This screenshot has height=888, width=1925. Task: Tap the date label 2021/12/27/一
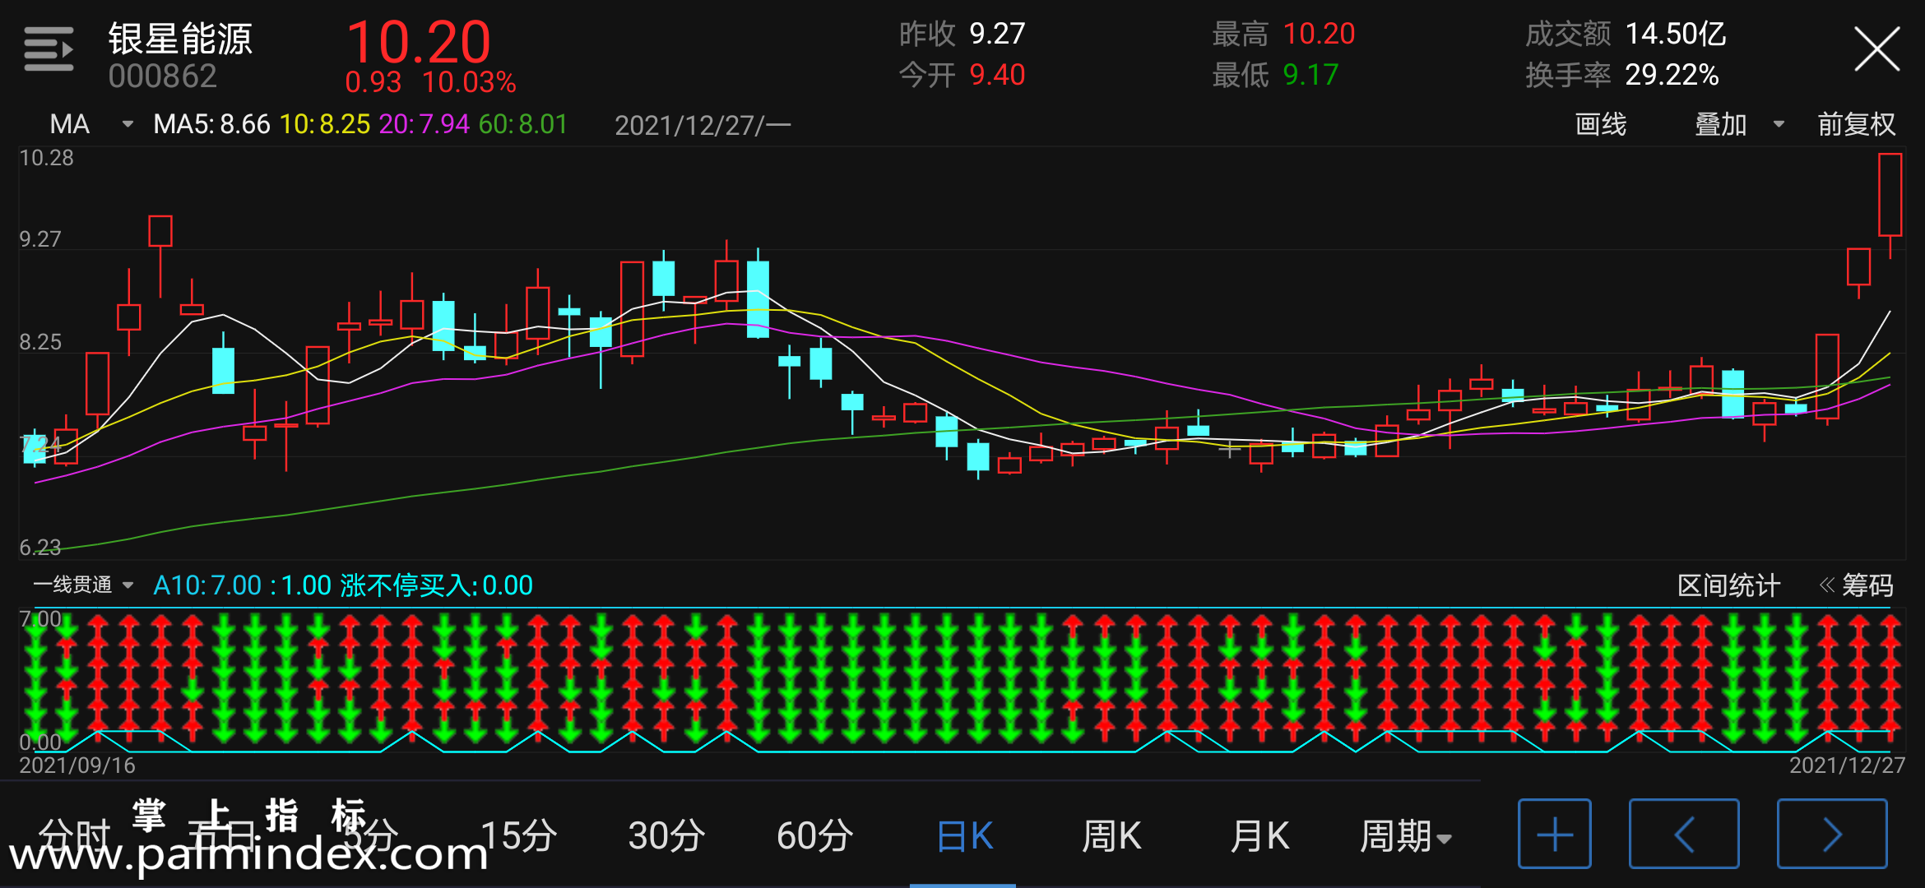[703, 125]
